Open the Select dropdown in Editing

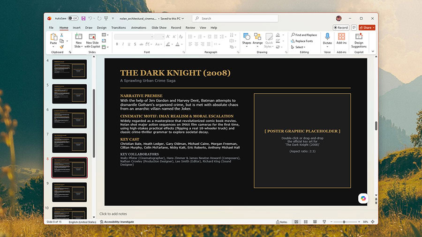pos(298,47)
